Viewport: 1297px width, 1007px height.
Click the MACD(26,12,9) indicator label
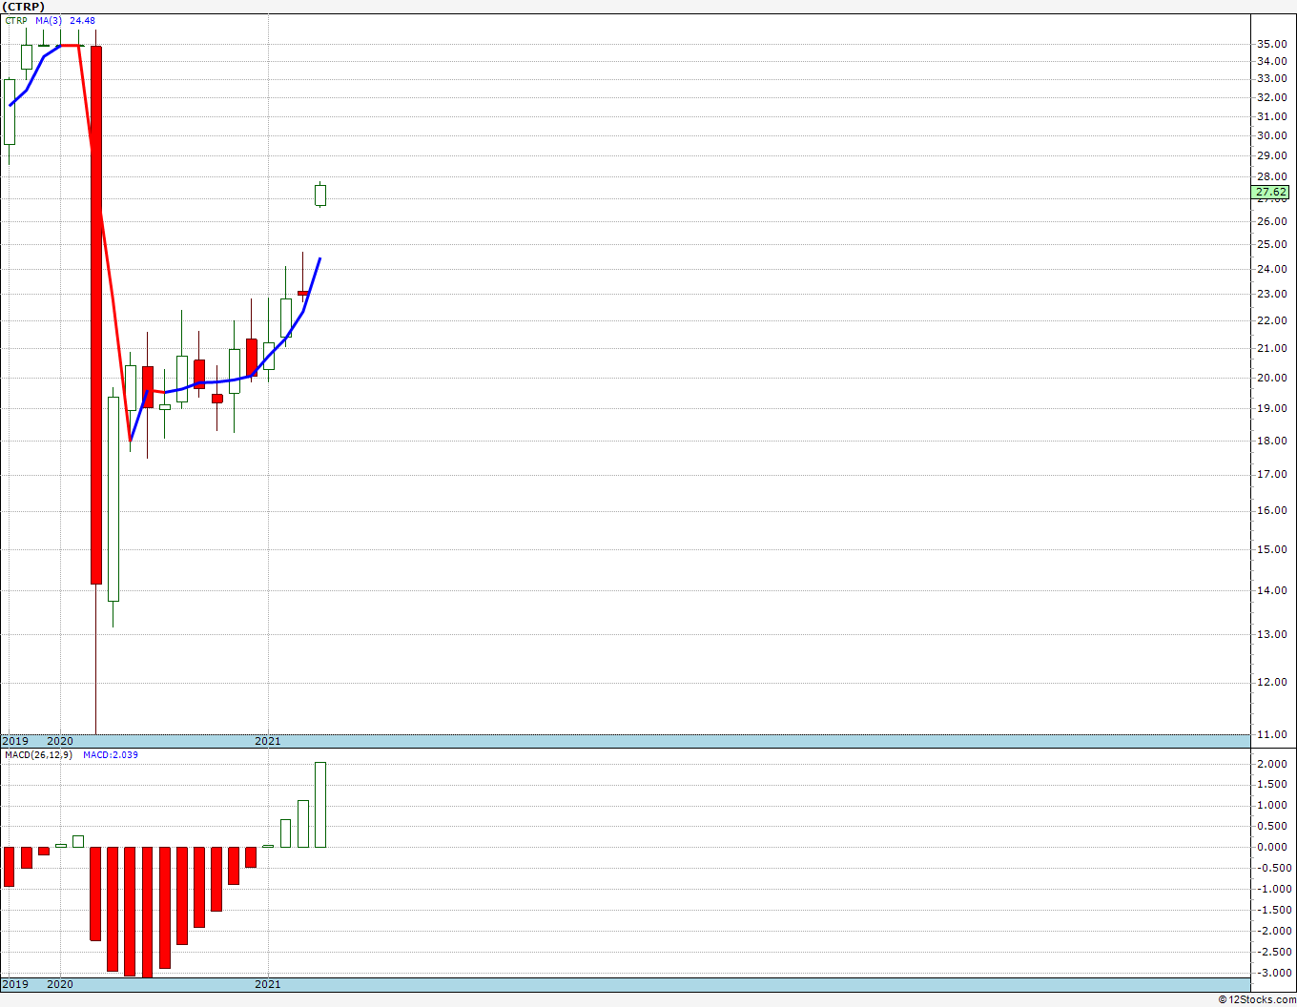pyautogui.click(x=38, y=754)
